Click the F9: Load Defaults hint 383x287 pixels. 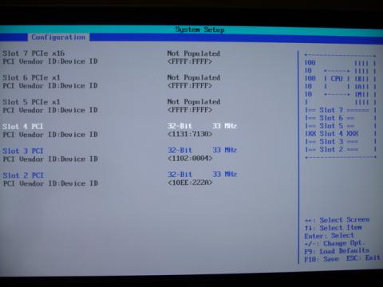click(337, 251)
